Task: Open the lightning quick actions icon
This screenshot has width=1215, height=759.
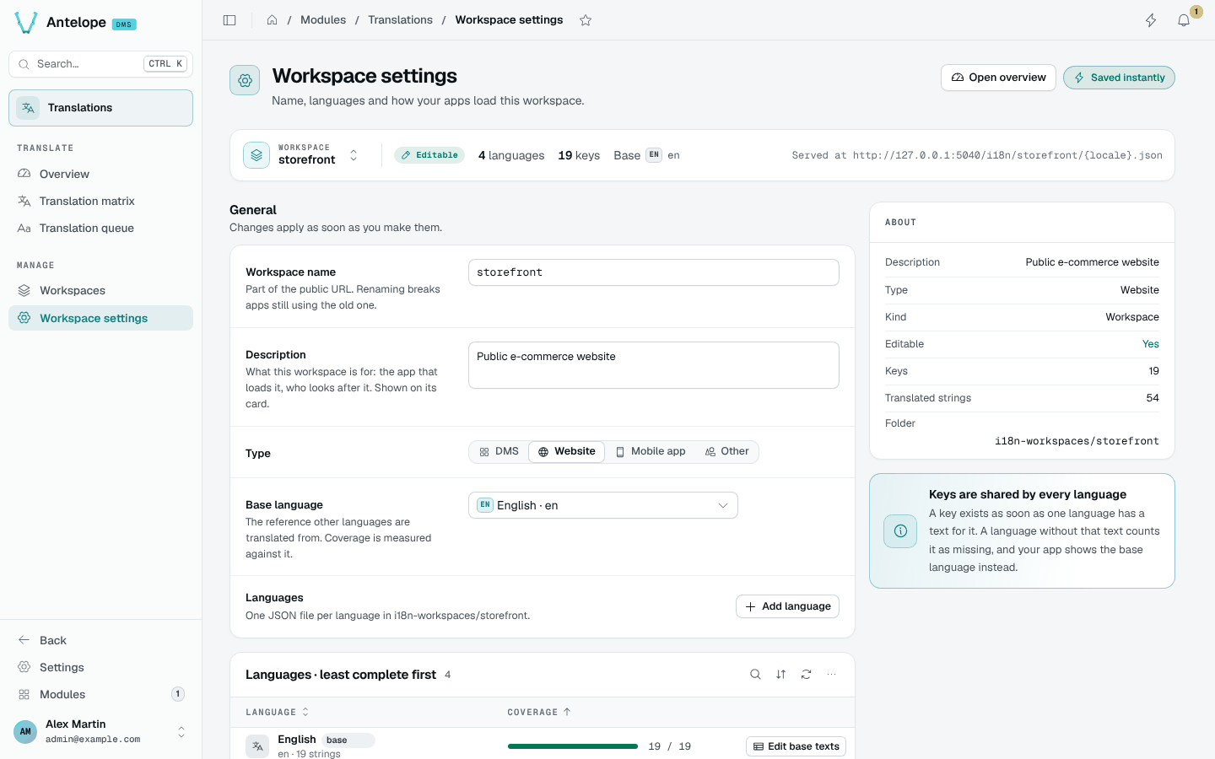Action: coord(1151,20)
